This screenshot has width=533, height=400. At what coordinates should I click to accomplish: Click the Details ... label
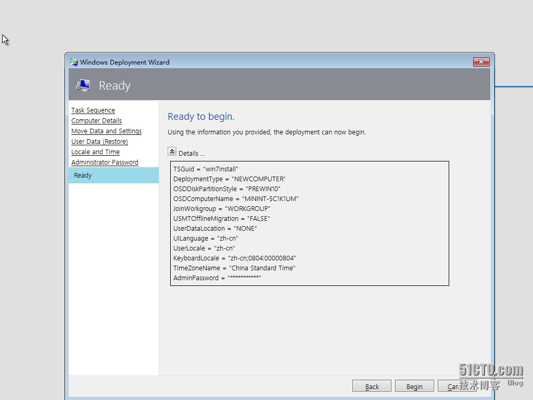[192, 154]
